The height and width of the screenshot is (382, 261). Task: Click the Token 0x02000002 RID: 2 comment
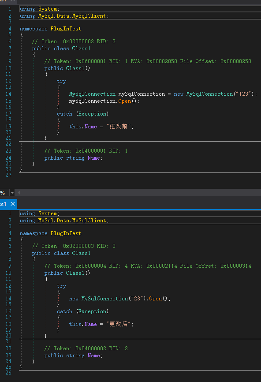[x=74, y=41]
